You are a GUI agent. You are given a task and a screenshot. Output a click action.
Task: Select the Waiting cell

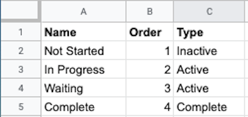pyautogui.click(x=84, y=88)
